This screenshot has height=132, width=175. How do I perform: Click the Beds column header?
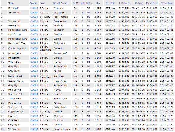[x=82, y=3]
